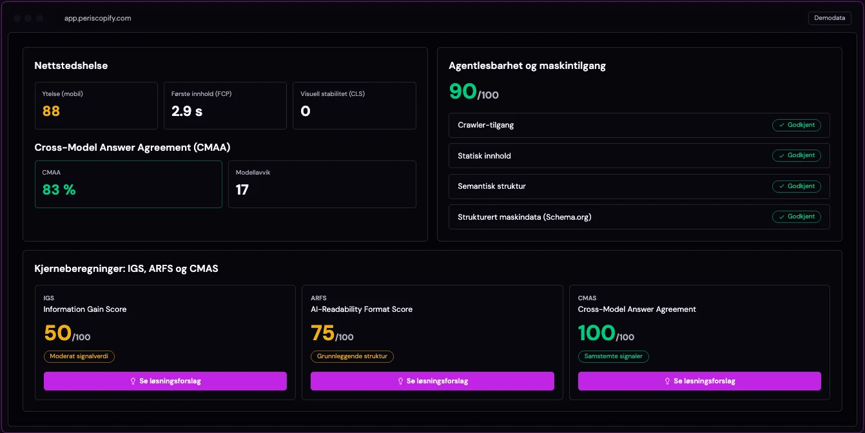This screenshot has height=433, width=865.
Task: Click the Godkjent badge for Statisk innhold
Action: [797, 155]
